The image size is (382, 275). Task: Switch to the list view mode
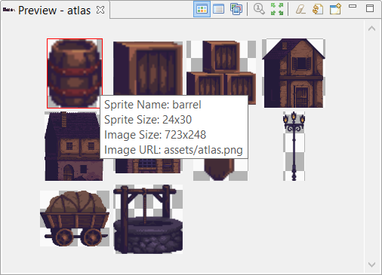218,9
